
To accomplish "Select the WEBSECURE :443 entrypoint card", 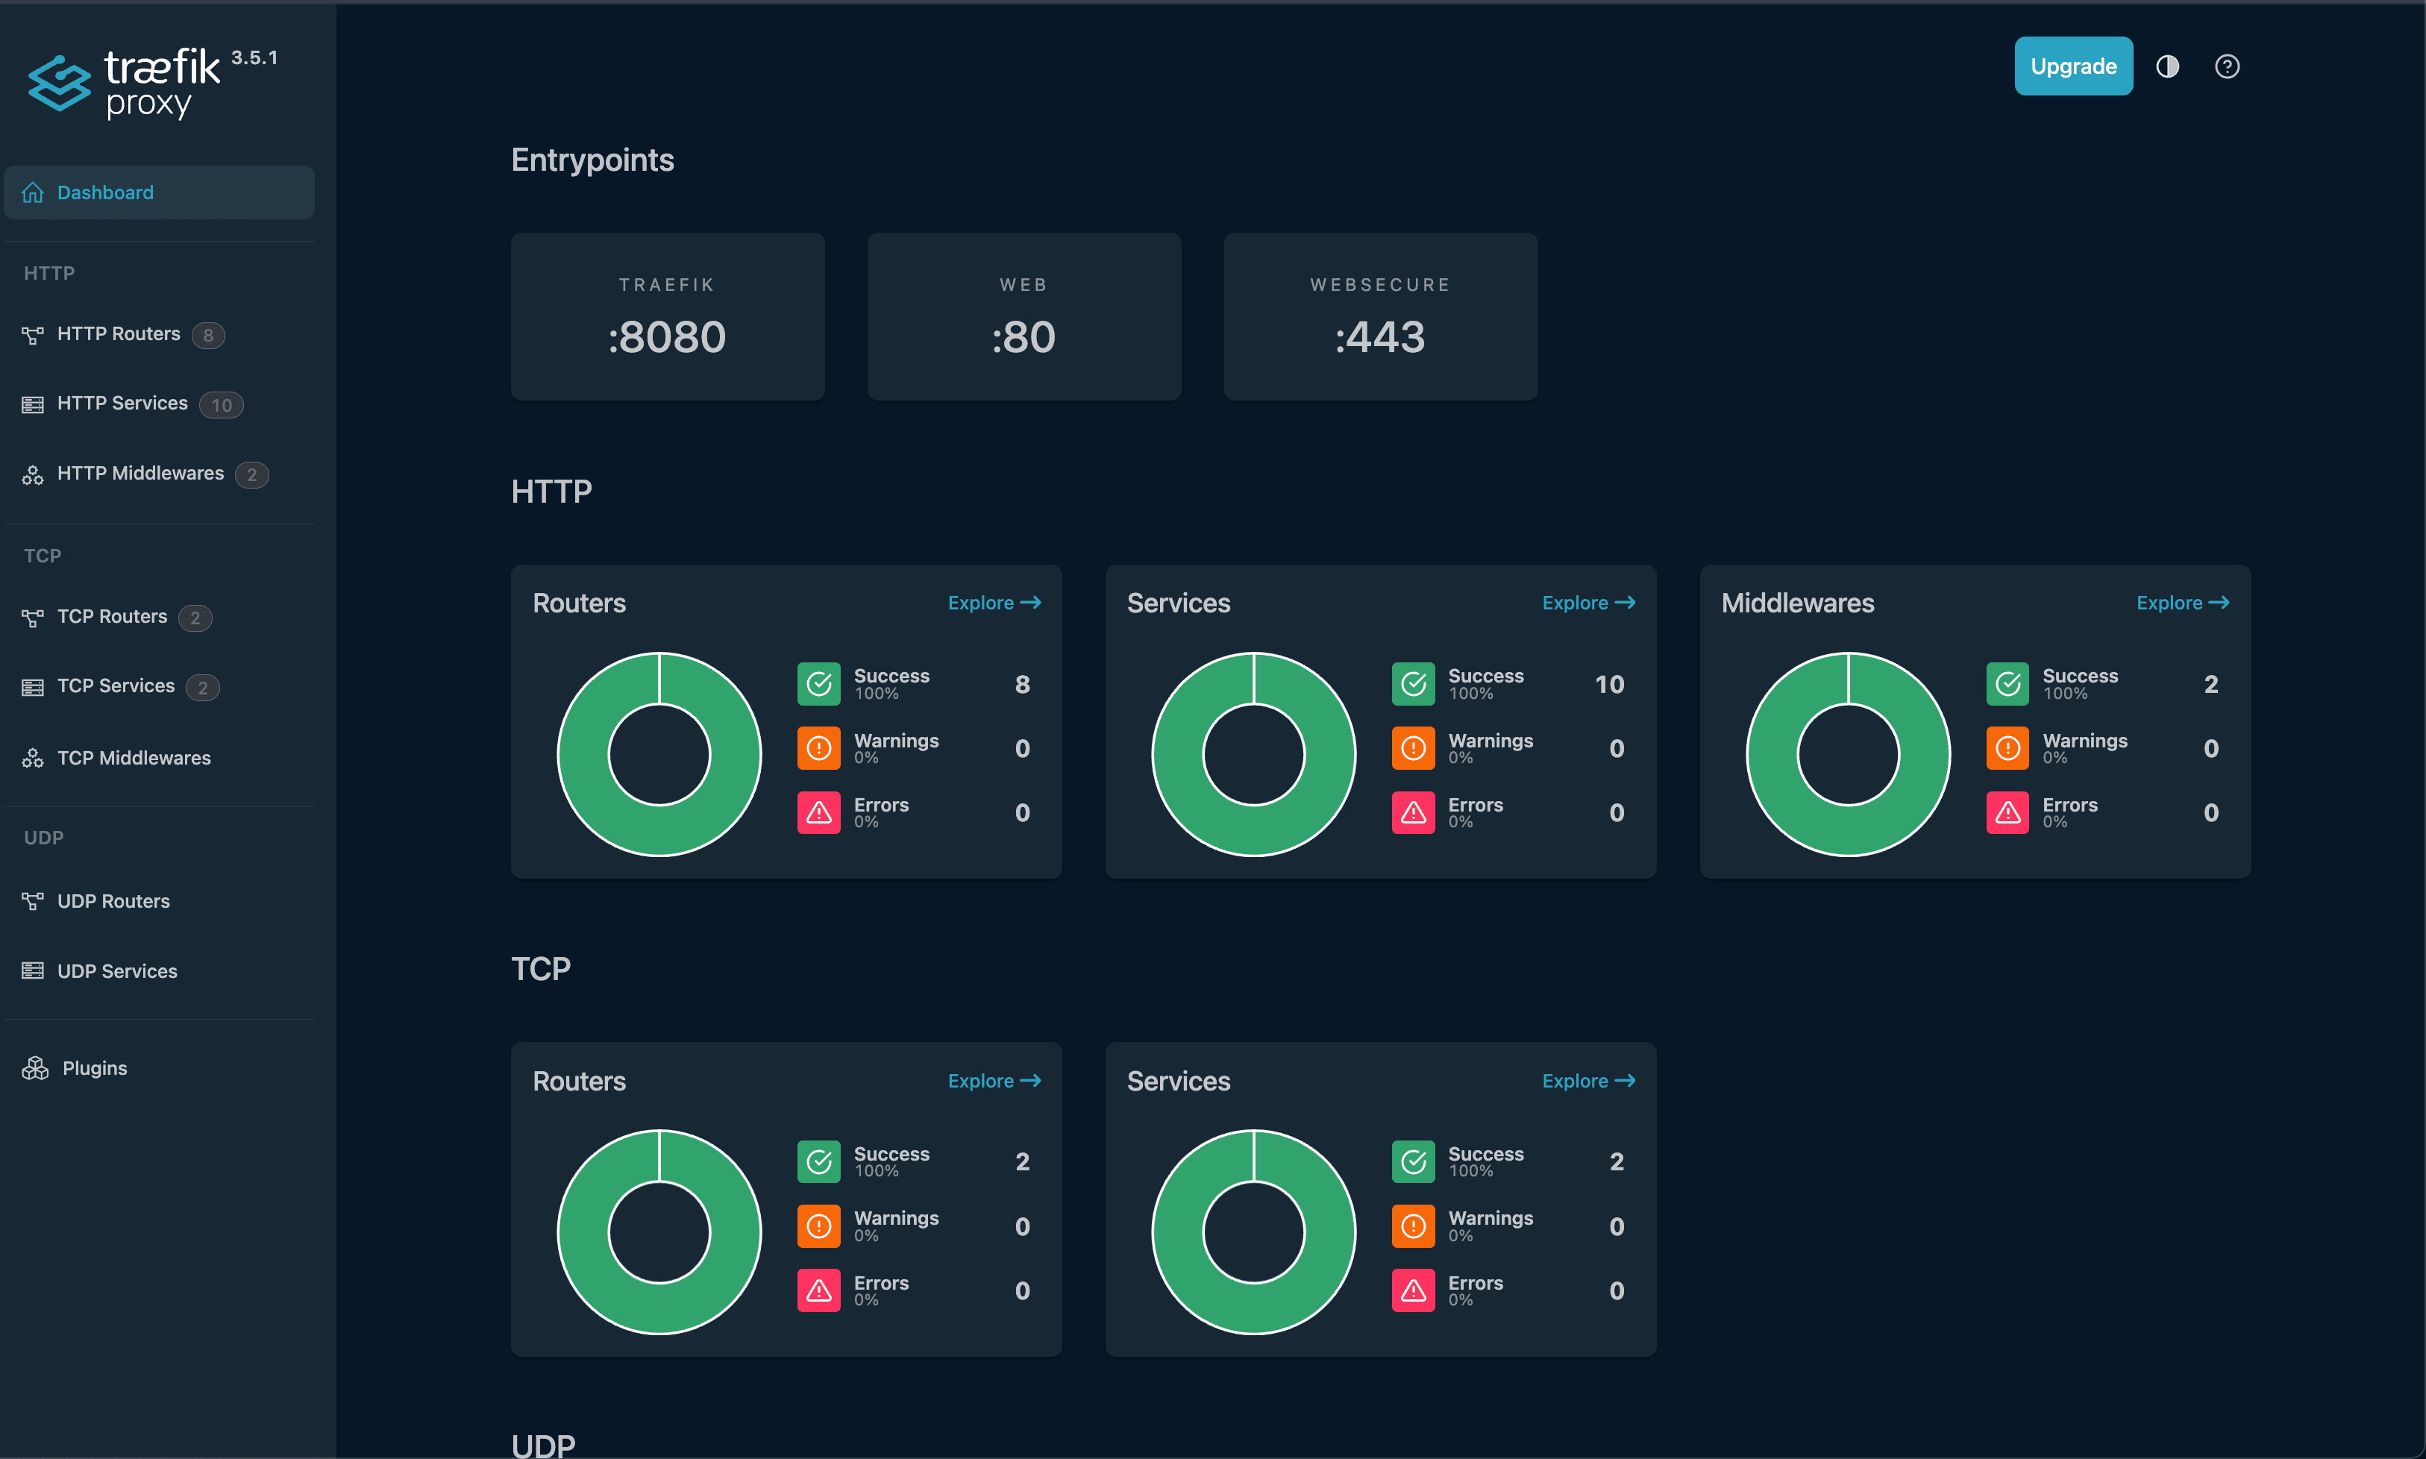I will 1380,316.
